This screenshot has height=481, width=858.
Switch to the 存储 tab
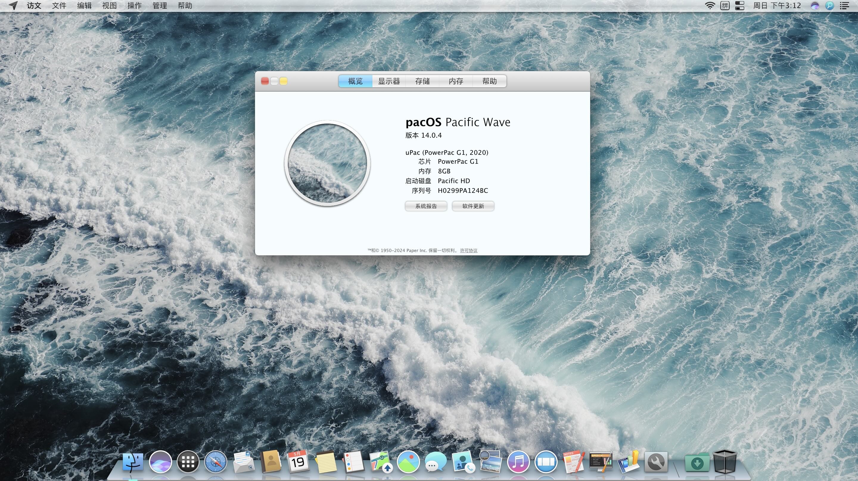click(x=422, y=81)
